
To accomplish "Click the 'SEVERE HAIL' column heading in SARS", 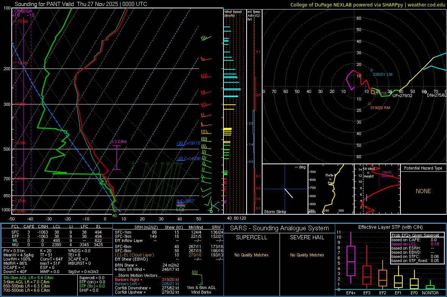I will [307, 237].
